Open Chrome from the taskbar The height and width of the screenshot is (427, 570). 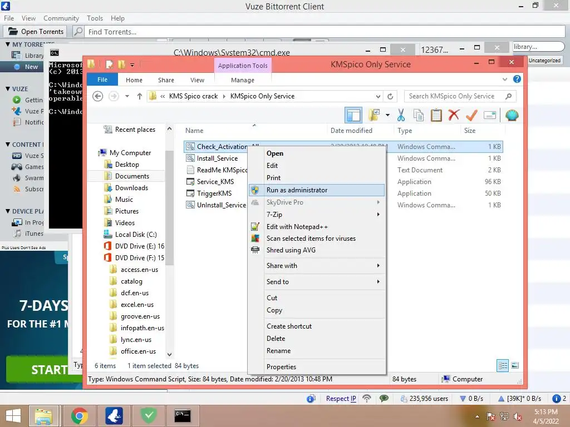point(80,416)
